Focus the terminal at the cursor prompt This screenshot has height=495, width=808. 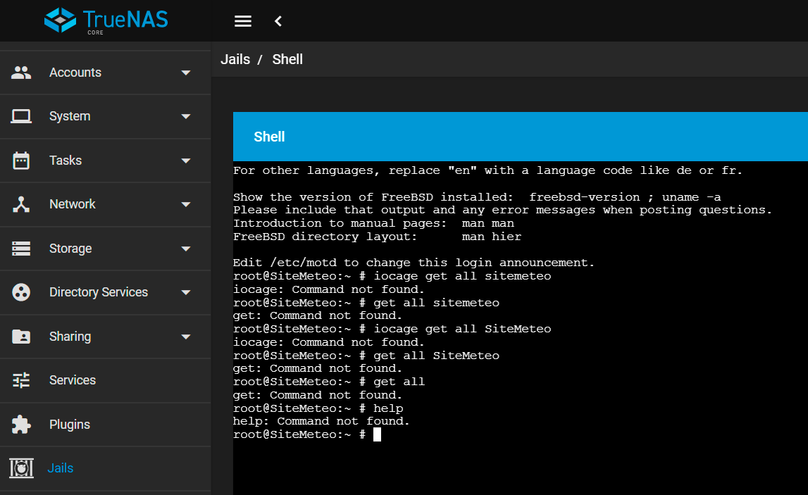[377, 434]
